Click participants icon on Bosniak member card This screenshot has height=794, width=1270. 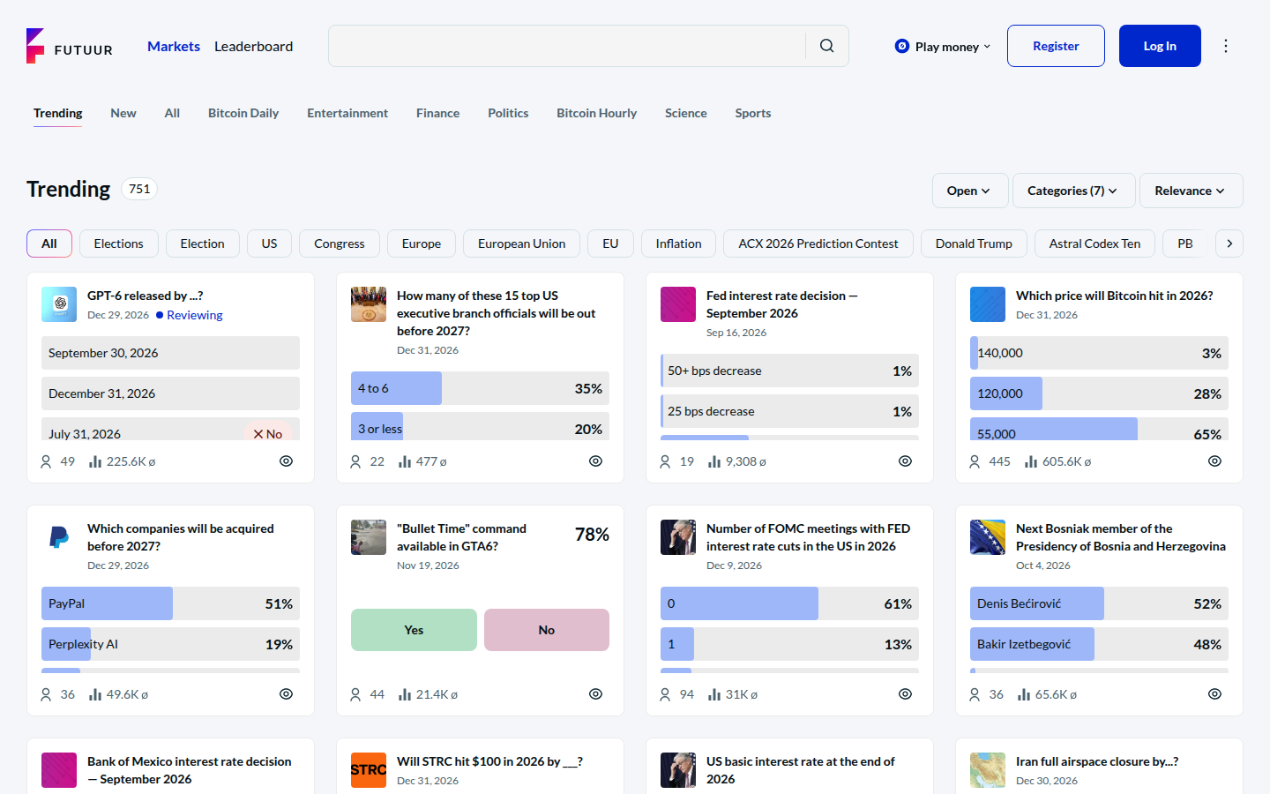975,694
